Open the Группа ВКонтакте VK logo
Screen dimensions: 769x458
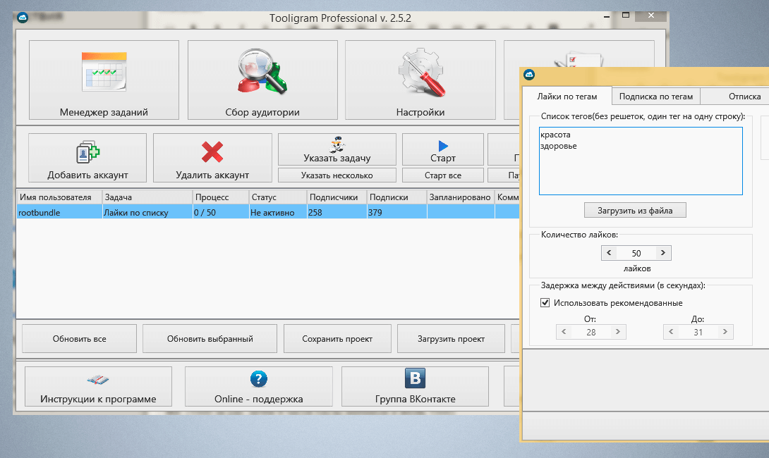click(x=415, y=378)
